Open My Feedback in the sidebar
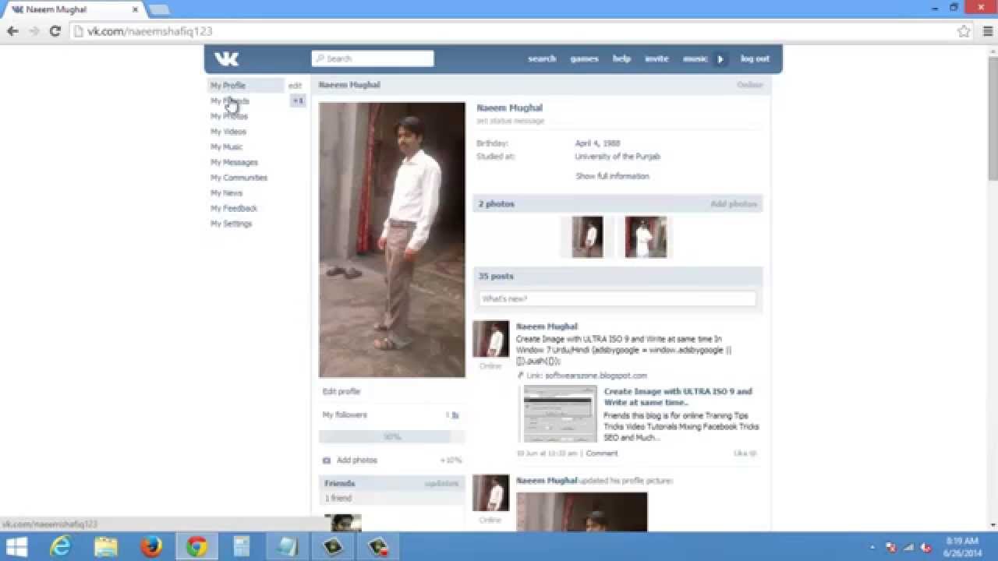Image resolution: width=998 pixels, height=561 pixels. 234,208
